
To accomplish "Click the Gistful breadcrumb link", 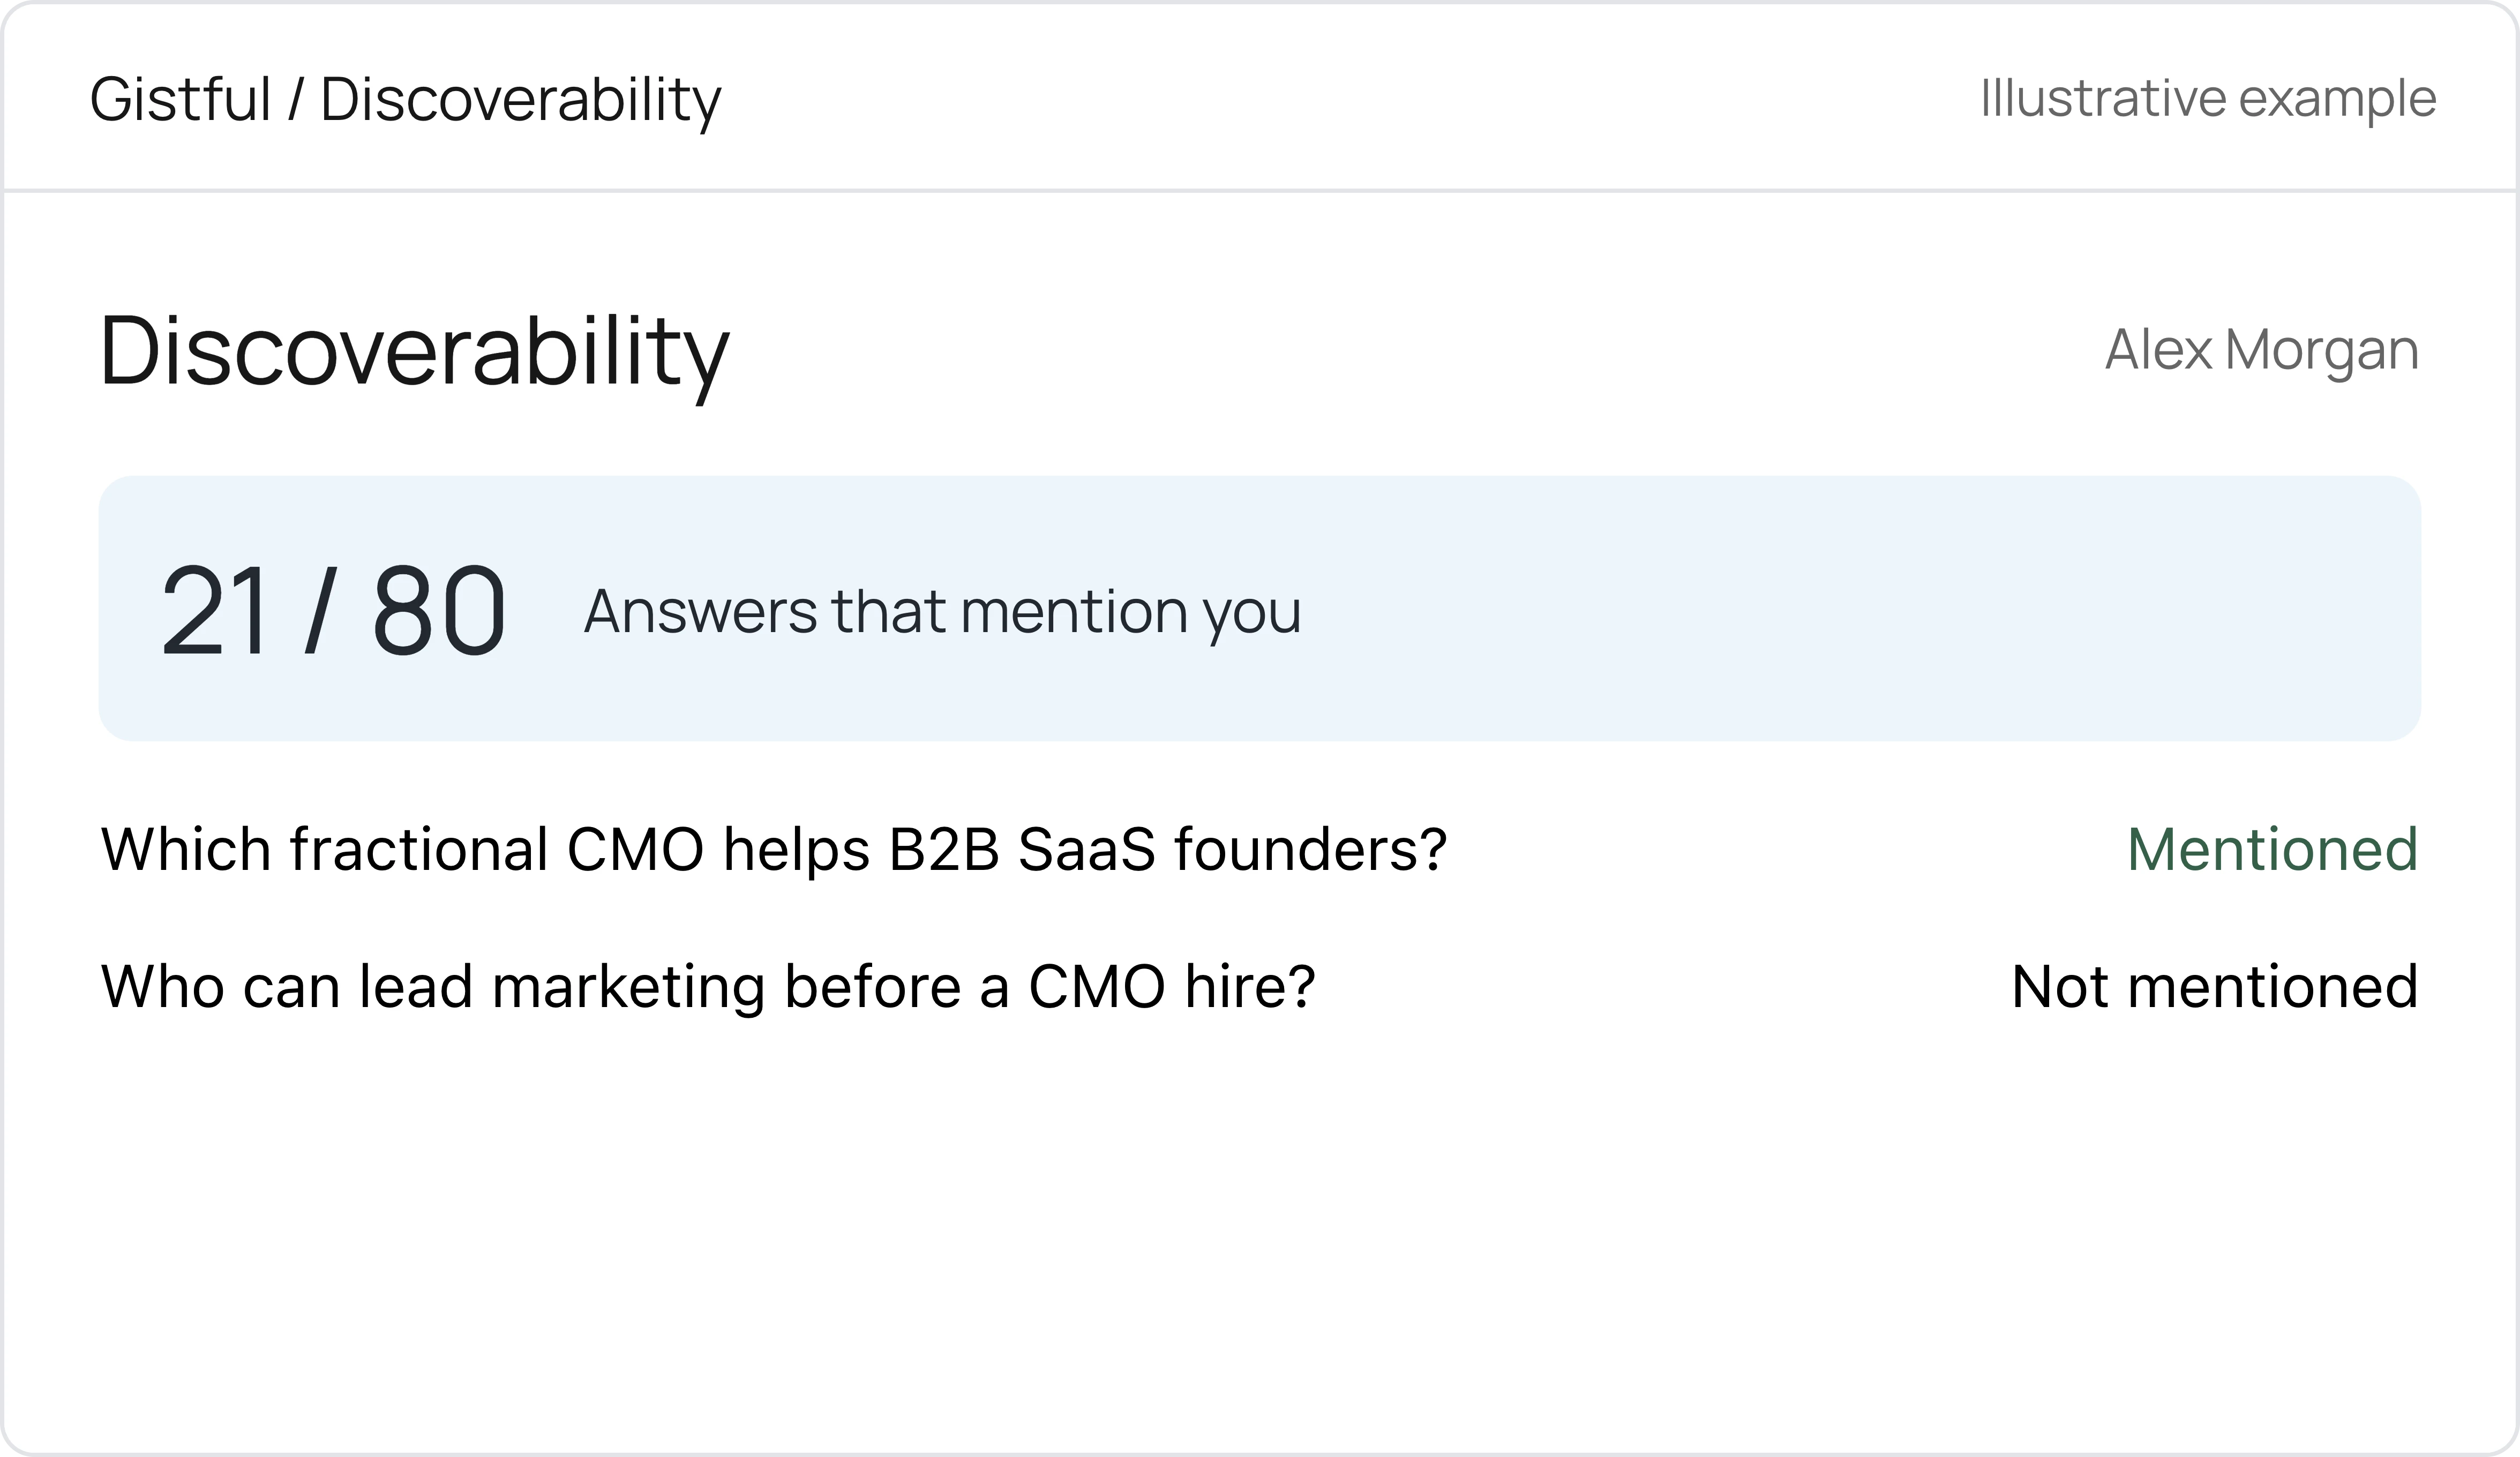I will 181,100.
